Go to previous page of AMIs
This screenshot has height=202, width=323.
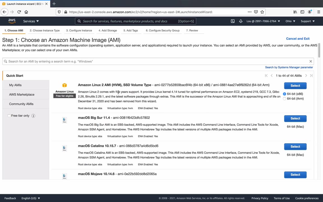pos(271,76)
